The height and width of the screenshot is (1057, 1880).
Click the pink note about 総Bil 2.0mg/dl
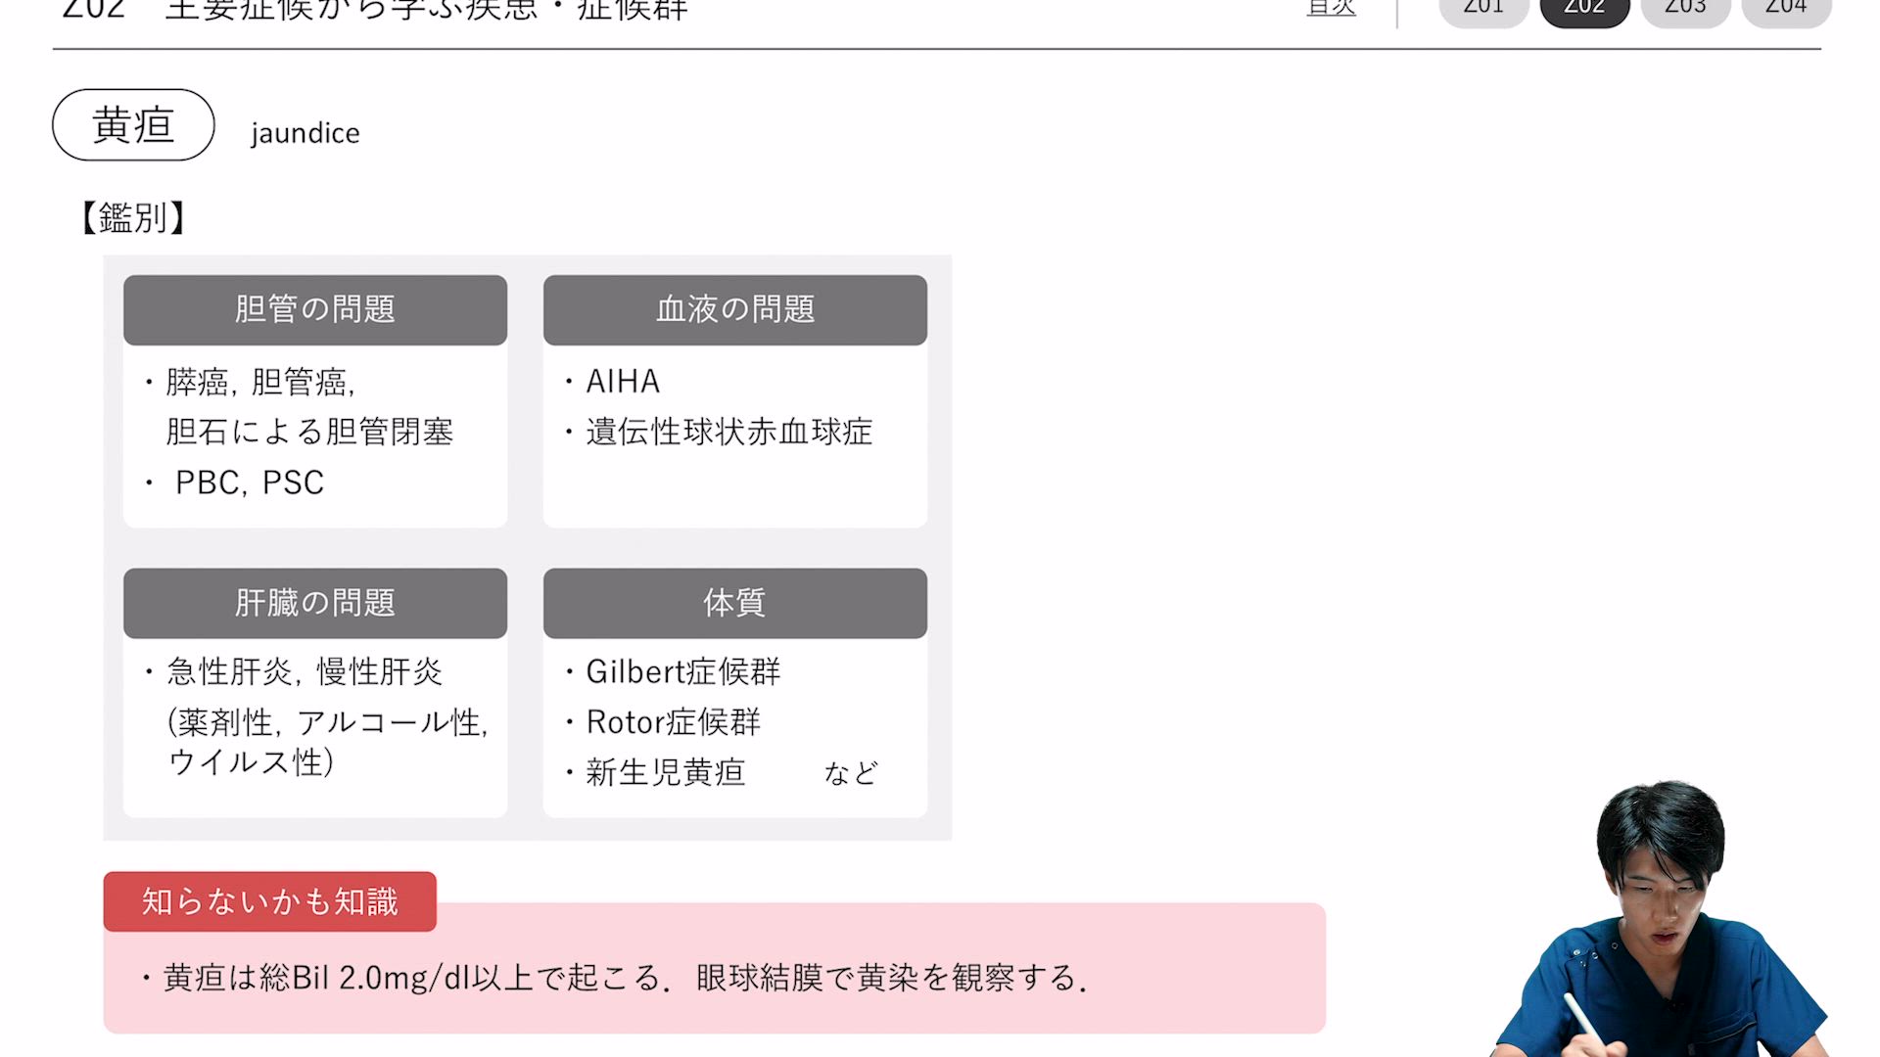click(x=625, y=978)
